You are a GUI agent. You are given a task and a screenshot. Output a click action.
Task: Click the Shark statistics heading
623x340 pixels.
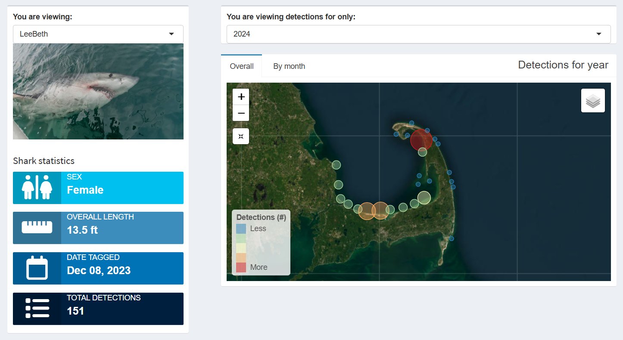pos(44,161)
